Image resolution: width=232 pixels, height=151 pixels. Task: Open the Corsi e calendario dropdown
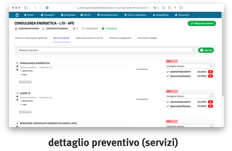click(x=136, y=15)
